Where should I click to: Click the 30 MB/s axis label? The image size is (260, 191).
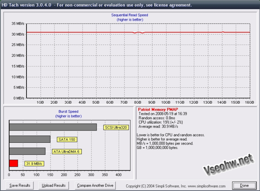(18, 34)
